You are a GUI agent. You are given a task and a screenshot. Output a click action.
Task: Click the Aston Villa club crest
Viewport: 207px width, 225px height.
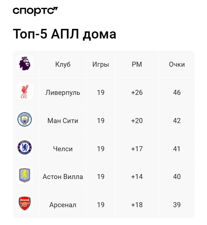(x=24, y=175)
